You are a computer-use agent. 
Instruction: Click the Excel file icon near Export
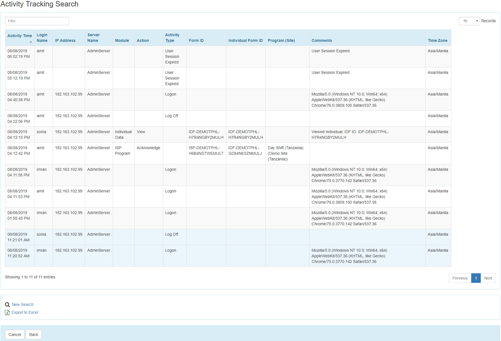pos(7,312)
